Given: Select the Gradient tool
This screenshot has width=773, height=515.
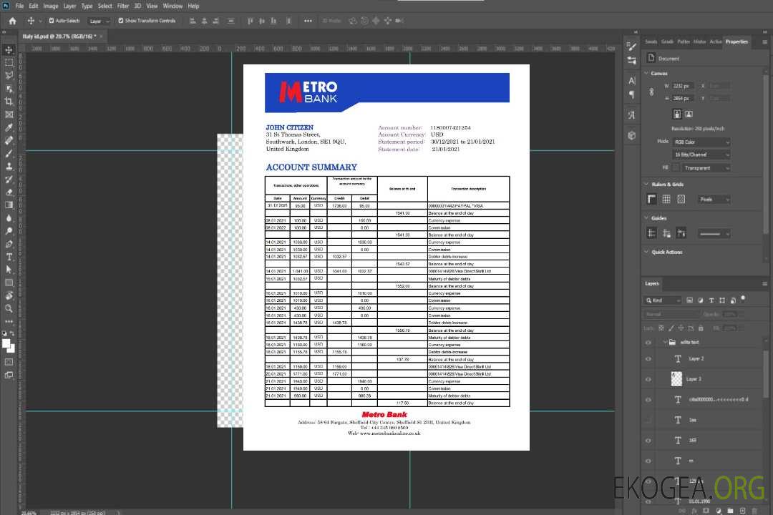Looking at the screenshot, I should [x=9, y=205].
